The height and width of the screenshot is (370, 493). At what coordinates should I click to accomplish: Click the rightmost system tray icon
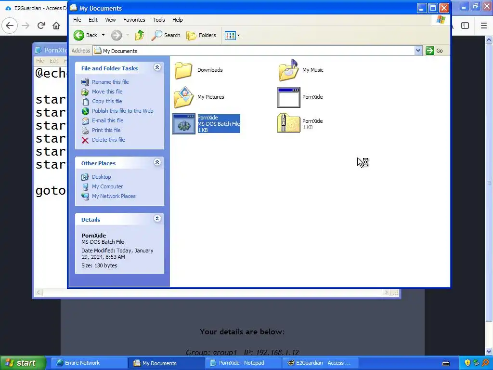tap(486, 363)
